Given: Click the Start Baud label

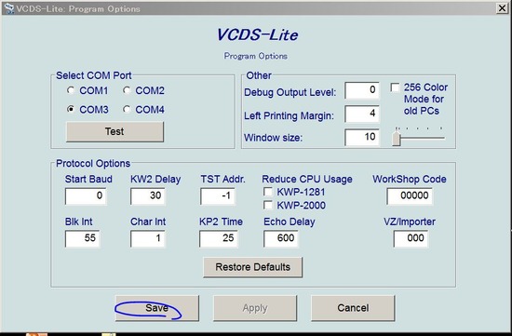Looking at the screenshot, I should (88, 179).
